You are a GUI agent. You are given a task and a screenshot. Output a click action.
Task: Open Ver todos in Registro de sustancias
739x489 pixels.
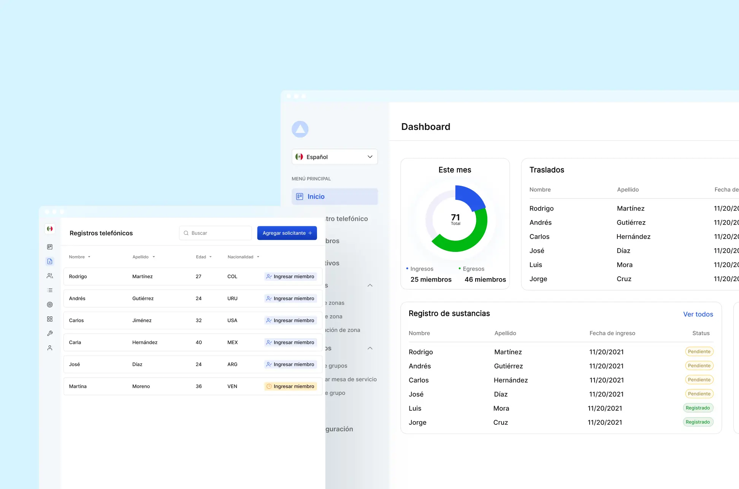click(x=698, y=314)
